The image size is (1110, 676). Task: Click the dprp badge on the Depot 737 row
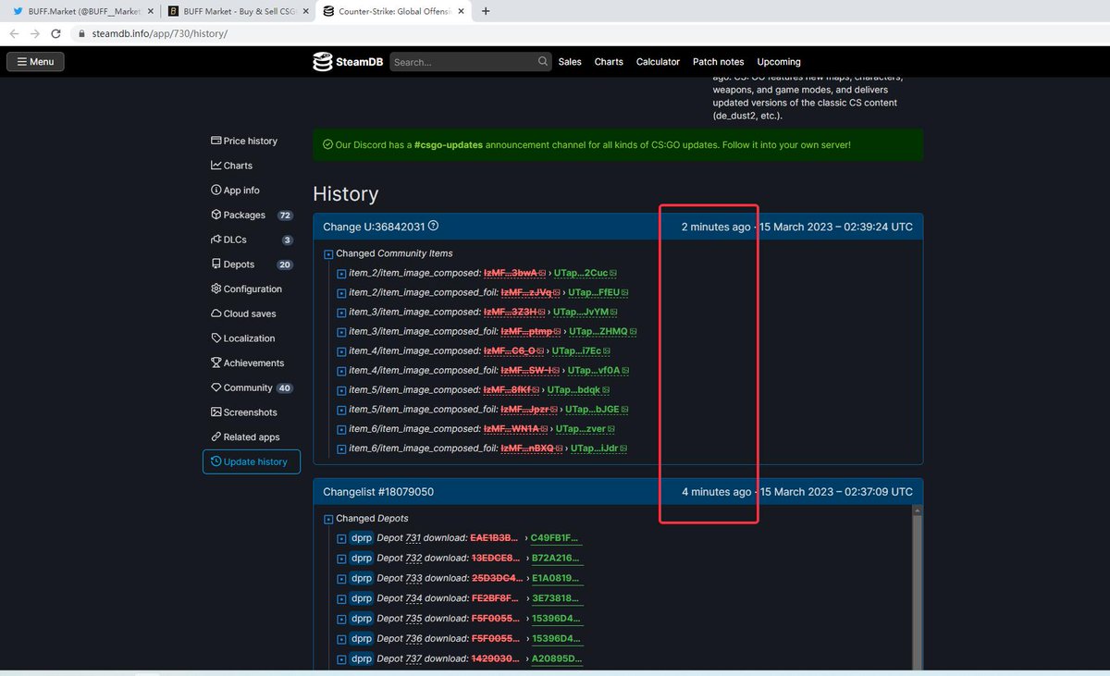coord(362,658)
